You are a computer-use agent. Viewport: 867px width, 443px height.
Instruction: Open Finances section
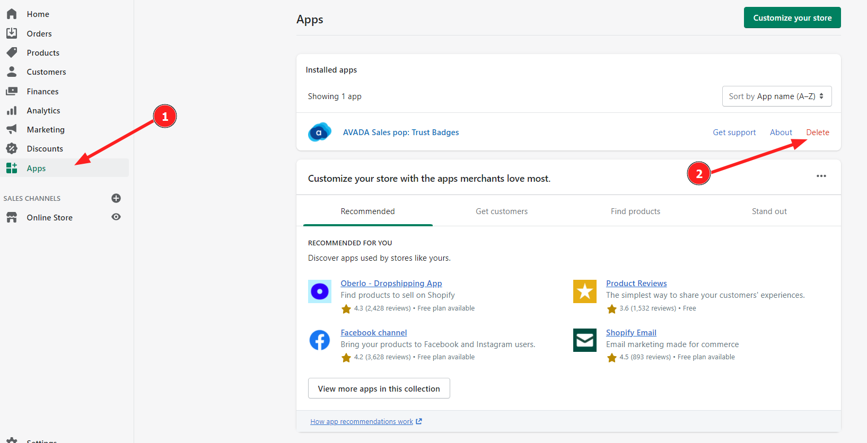click(43, 92)
